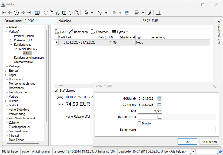The width and height of the screenshot is (223, 155).
Task: Select Preiskalkulation in the tree
Action: tap(24, 36)
